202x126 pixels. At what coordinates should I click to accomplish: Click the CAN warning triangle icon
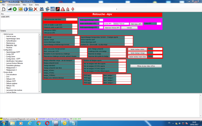click(x=68, y=9)
